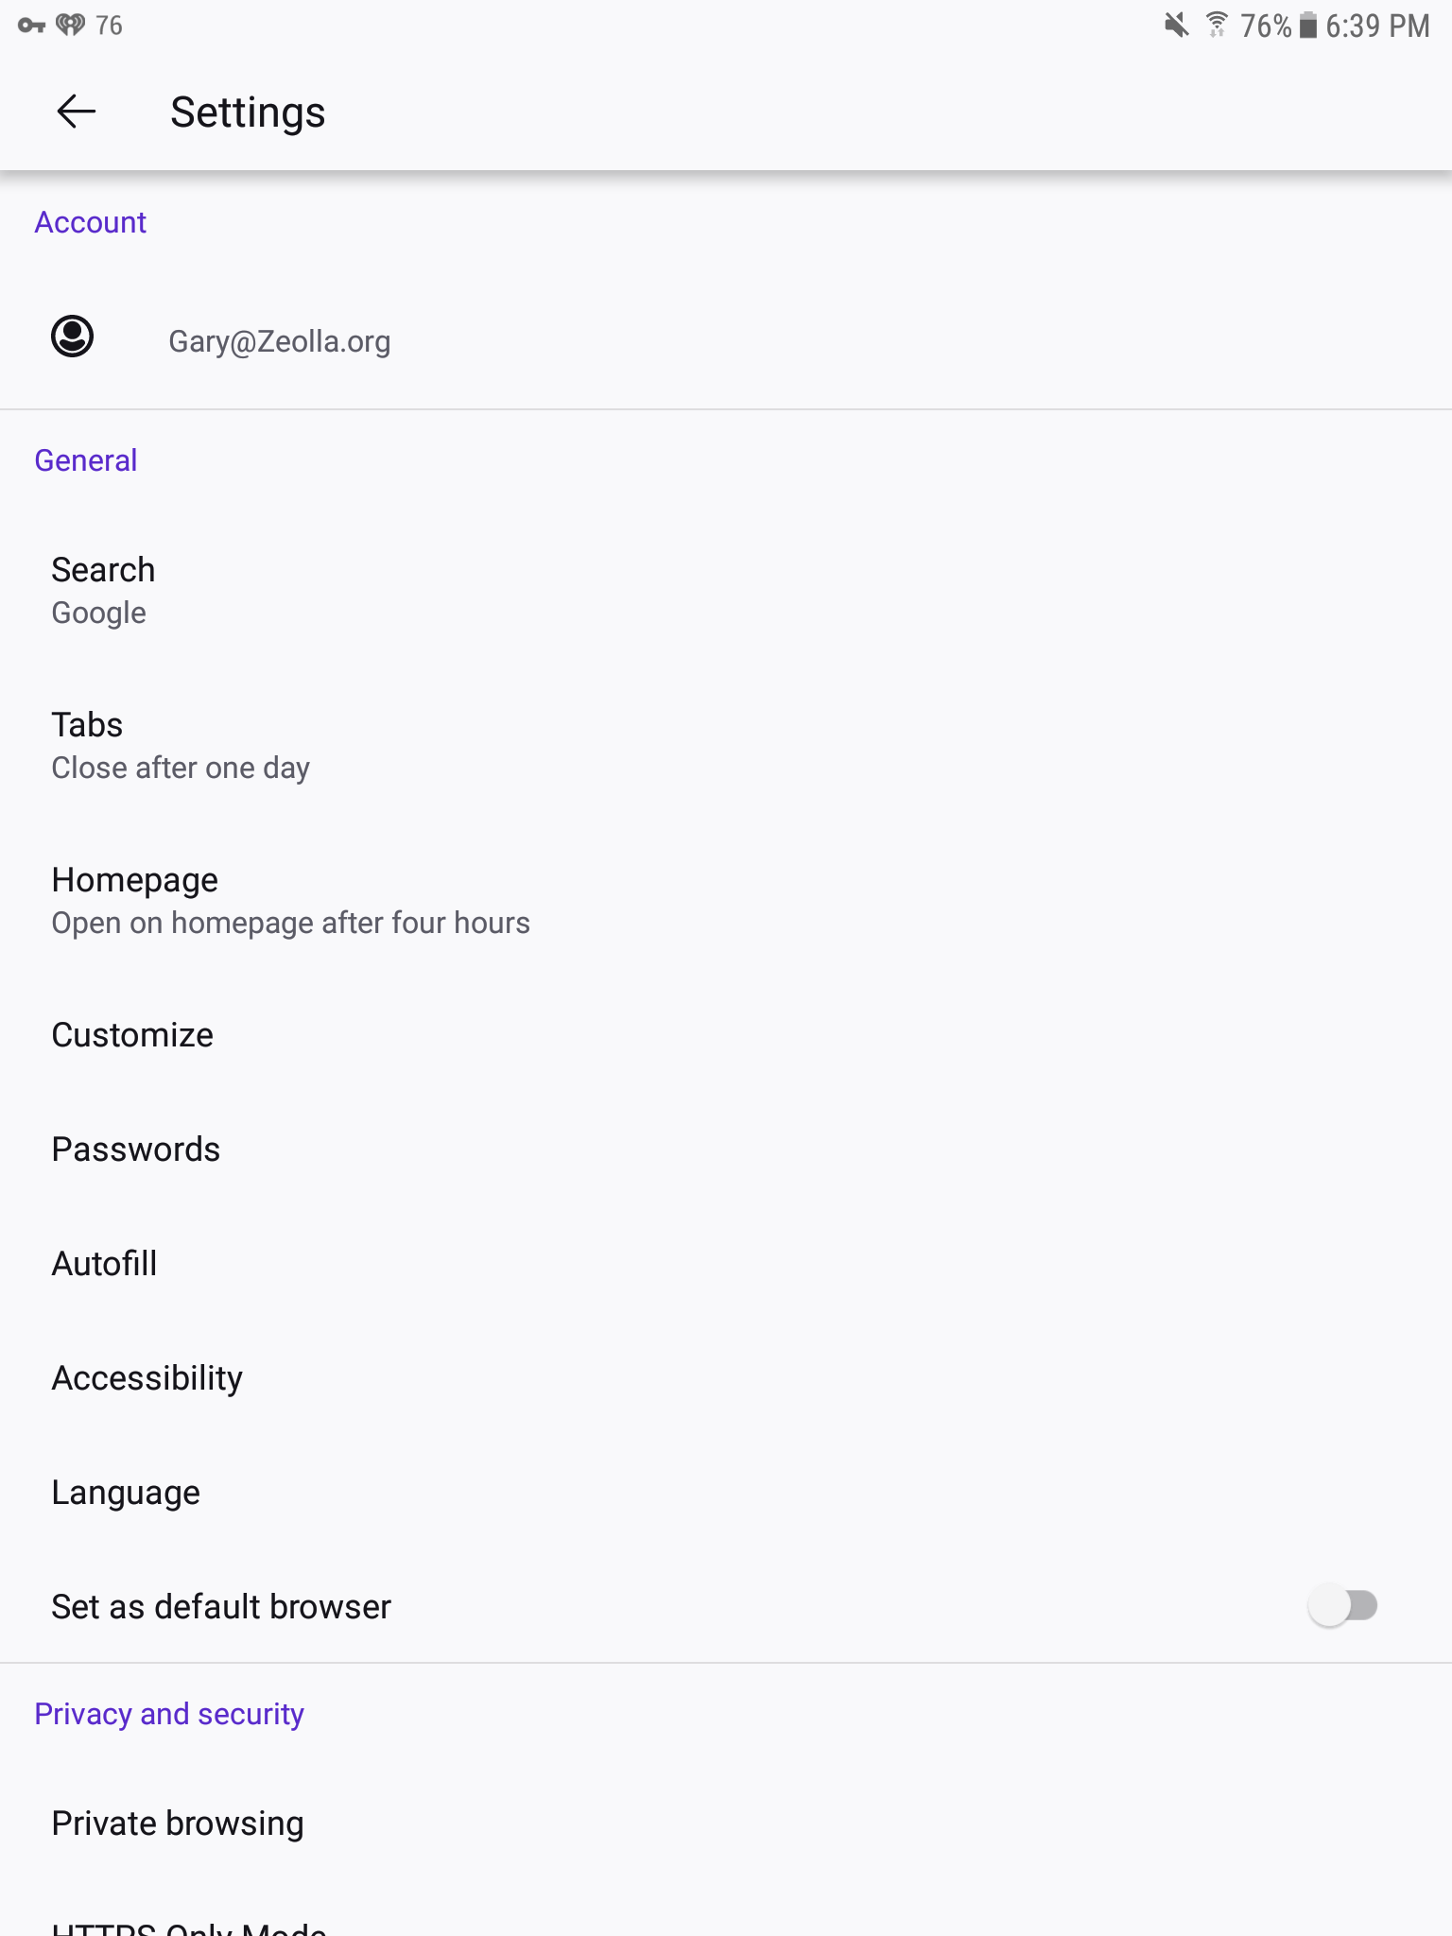
Task: Open the Tabs setting
Action: 180,745
